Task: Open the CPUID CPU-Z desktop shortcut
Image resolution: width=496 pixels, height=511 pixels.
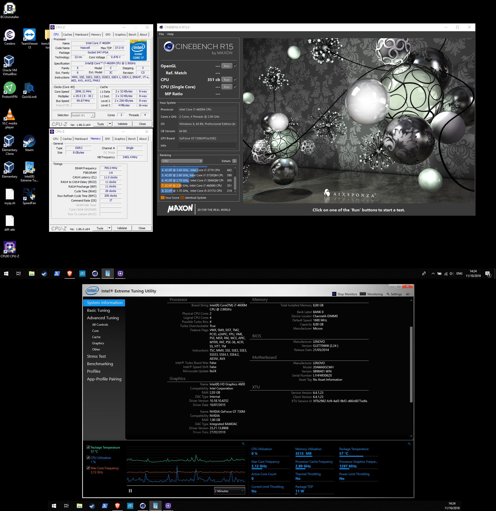Action: point(10,250)
